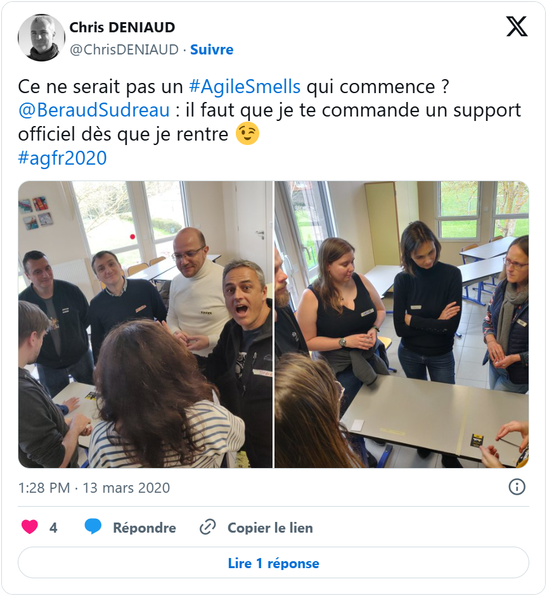Open the X logo link
The height and width of the screenshot is (596, 547).
517,27
